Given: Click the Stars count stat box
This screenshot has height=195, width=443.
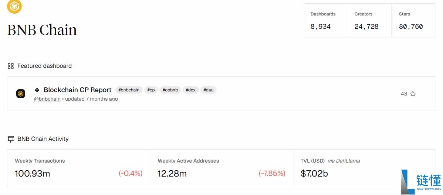Looking at the screenshot, I should point(413,21).
